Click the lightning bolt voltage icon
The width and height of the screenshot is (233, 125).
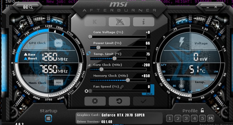point(182,42)
